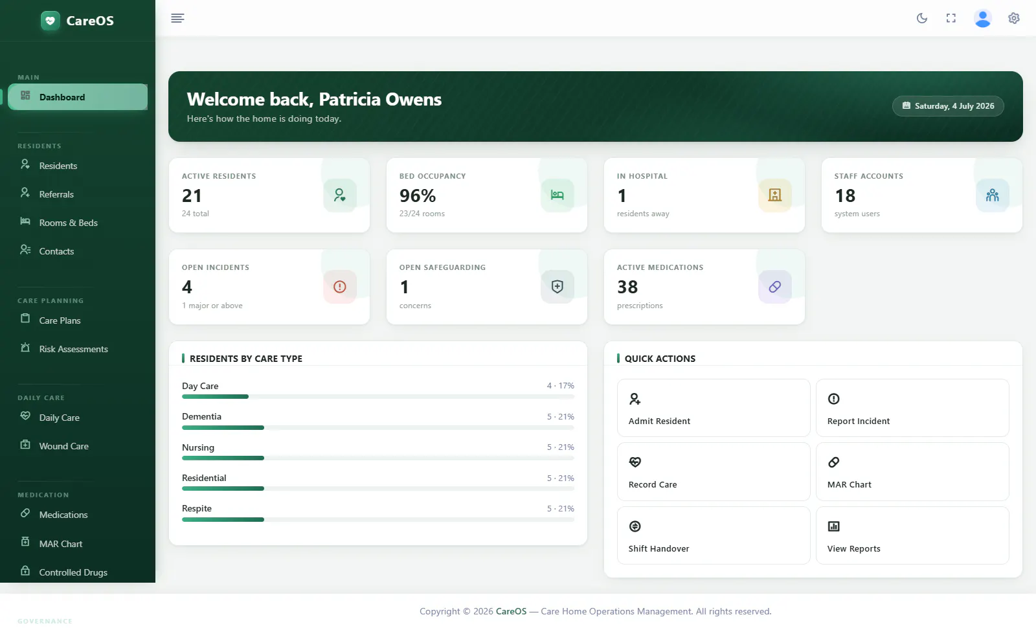1036x628 pixels.
Task: Click the Dementia care type progress bar
Action: [378, 428]
